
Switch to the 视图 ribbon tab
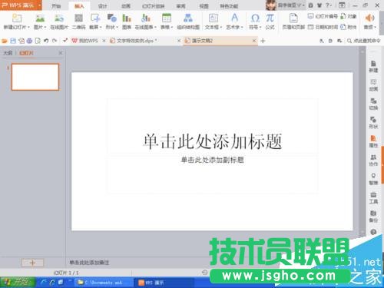click(204, 6)
